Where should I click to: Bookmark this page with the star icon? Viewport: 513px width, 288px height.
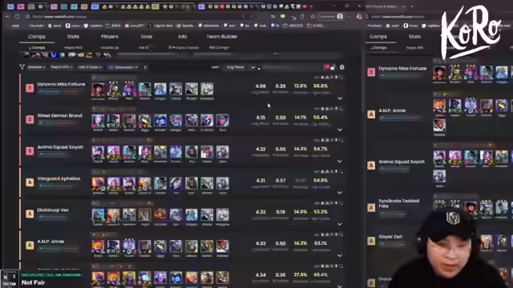tap(313, 16)
